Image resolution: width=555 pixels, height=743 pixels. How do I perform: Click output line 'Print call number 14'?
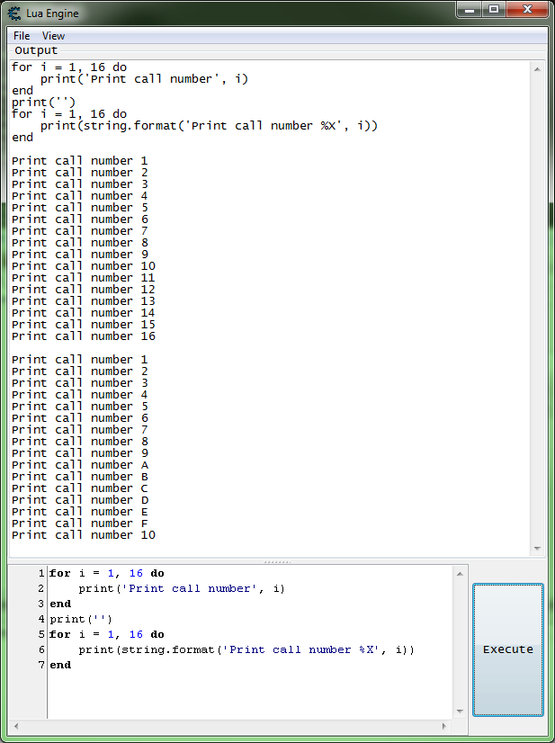pos(84,313)
